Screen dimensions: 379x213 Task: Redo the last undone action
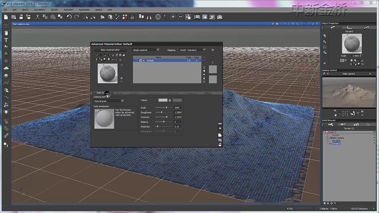pos(77,17)
